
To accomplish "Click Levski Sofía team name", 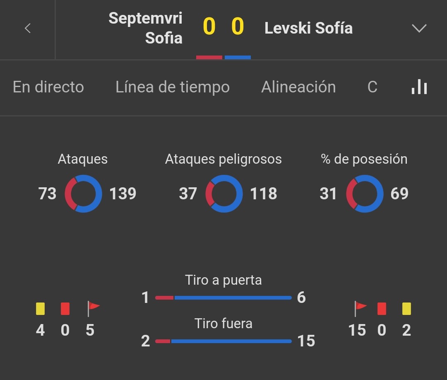I will (x=308, y=28).
